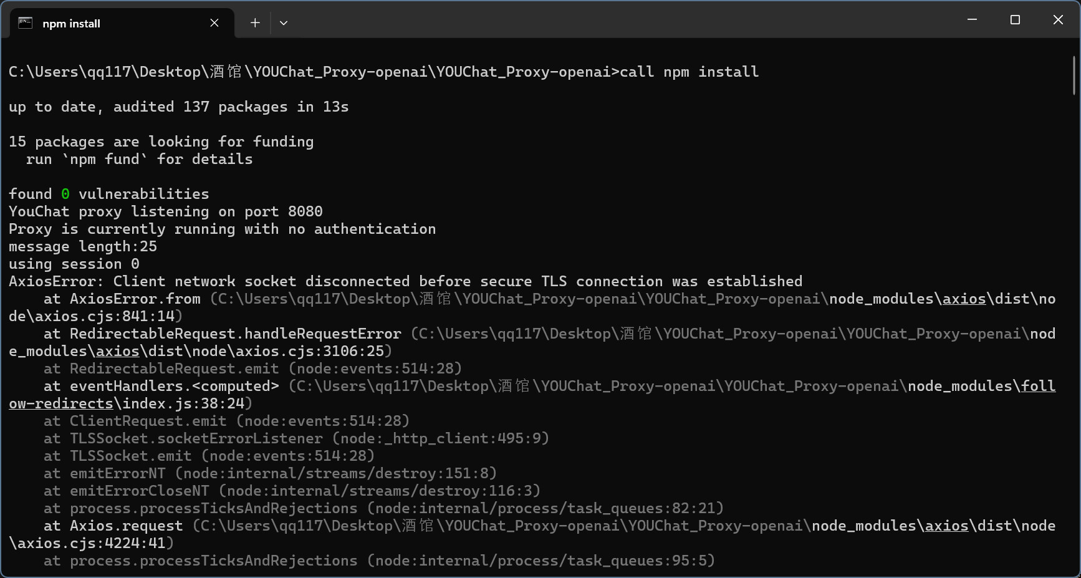Minimize the terminal window
The height and width of the screenshot is (578, 1081).
pyautogui.click(x=972, y=20)
